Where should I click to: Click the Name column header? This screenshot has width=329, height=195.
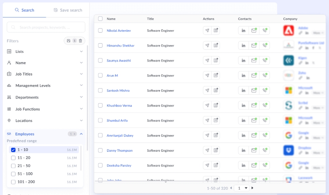pos(111,19)
